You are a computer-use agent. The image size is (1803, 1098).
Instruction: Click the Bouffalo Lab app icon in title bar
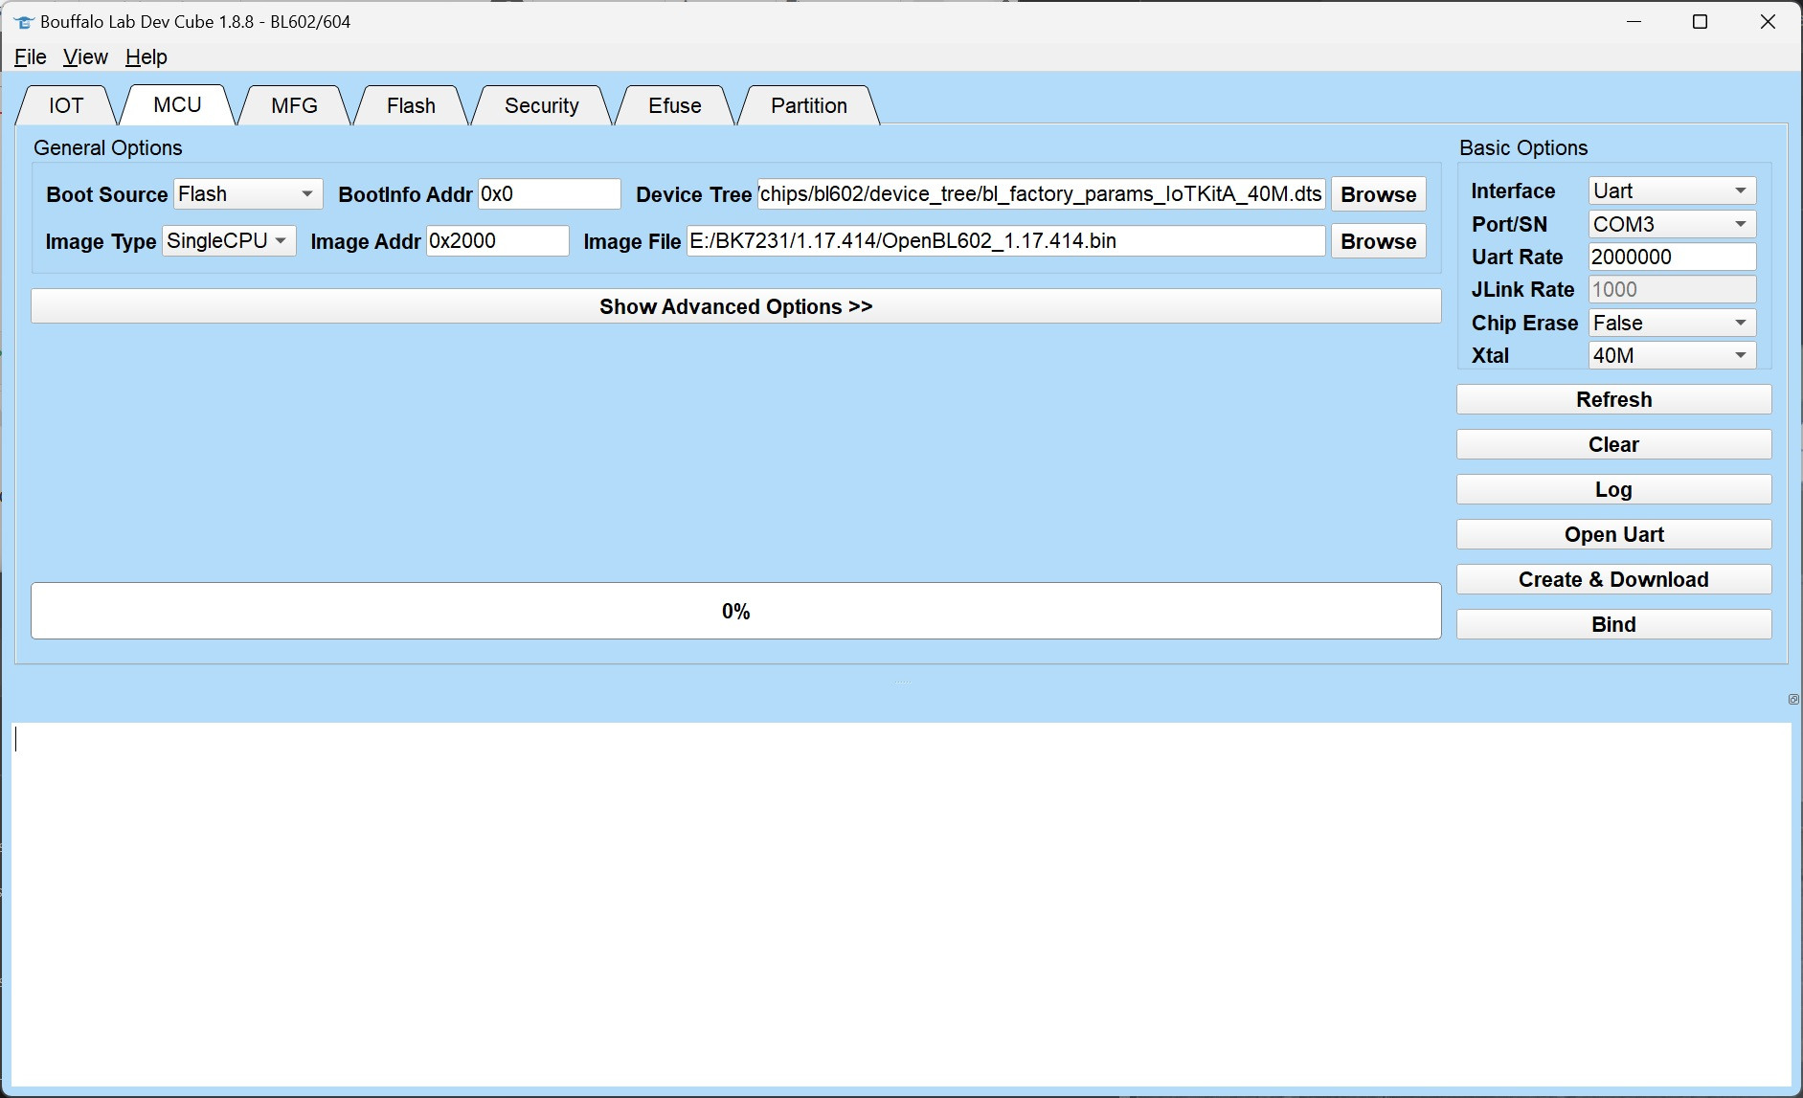click(x=26, y=21)
